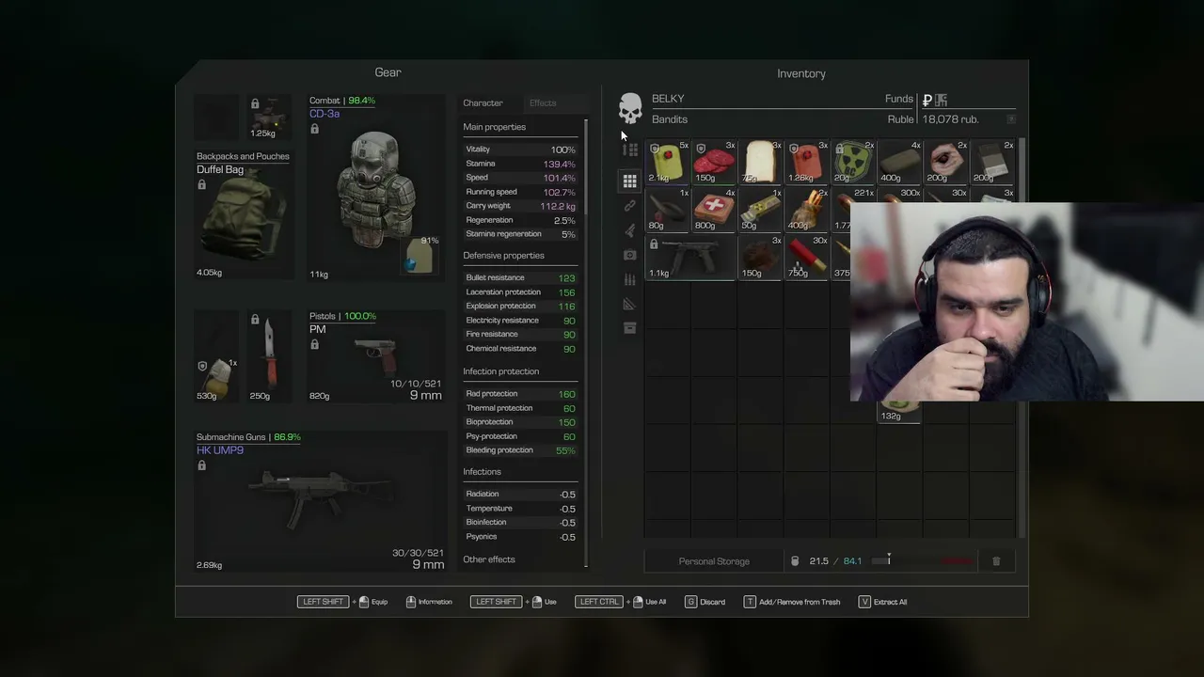Viewport: 1204px width, 677px height.
Task: Click the Extract All hint
Action: tap(882, 602)
